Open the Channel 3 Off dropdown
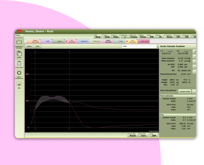This screenshot has width=204, height=165. coord(187,36)
